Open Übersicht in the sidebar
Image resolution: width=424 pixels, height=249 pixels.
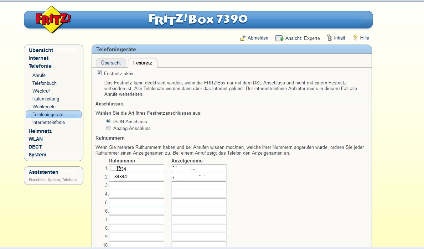pos(41,50)
